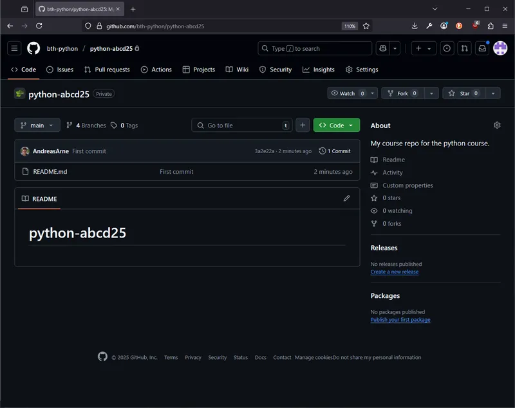
Task: Click the site security lock icon
Action: point(99,26)
